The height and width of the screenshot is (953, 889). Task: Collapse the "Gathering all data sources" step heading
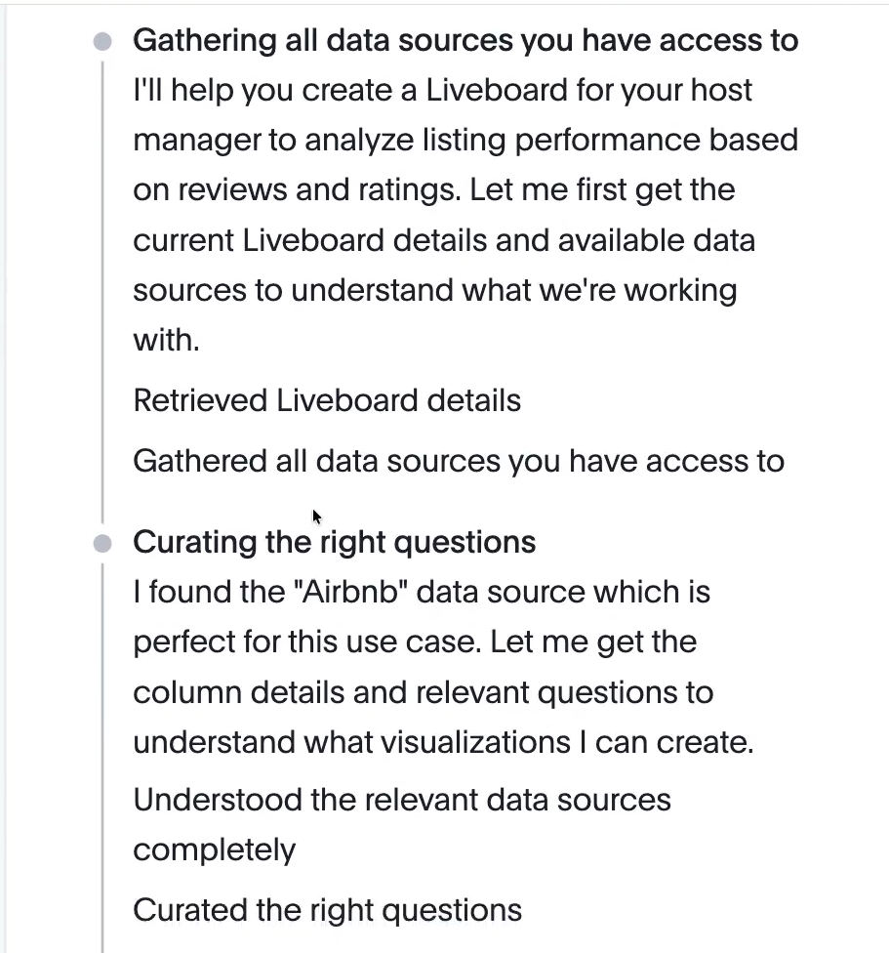click(x=465, y=41)
